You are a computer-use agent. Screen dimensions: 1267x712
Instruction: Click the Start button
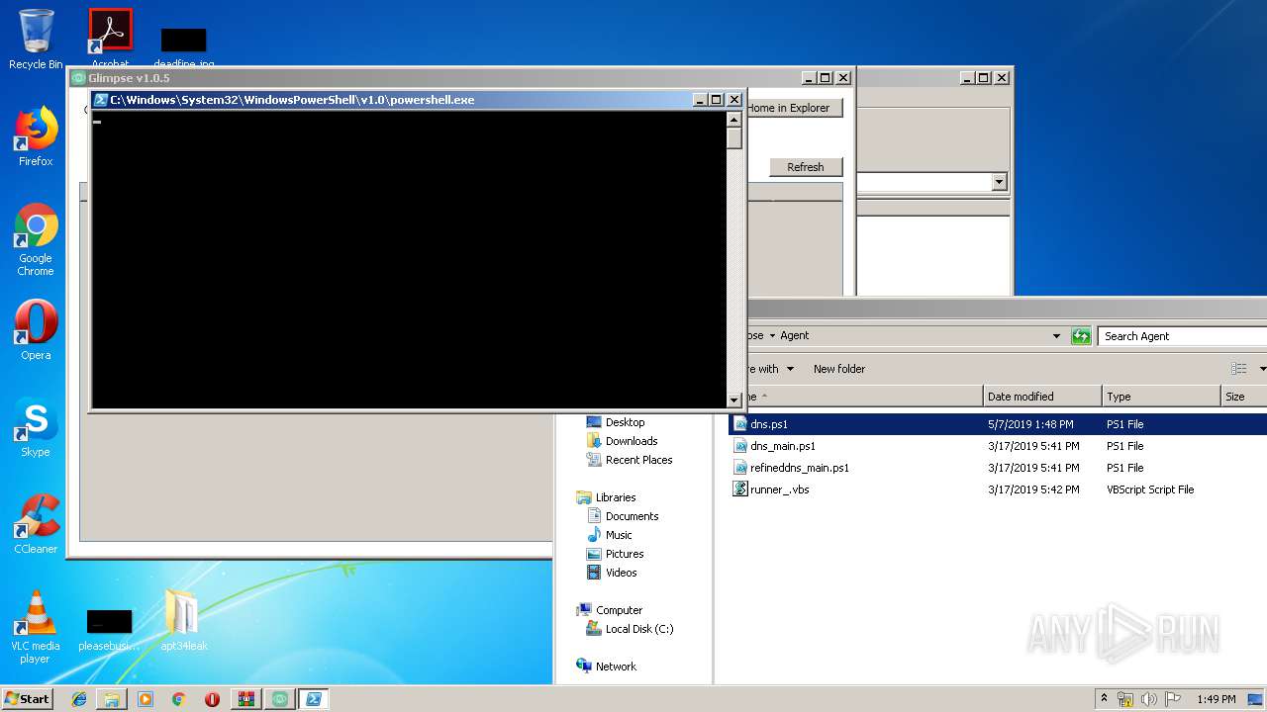[27, 699]
